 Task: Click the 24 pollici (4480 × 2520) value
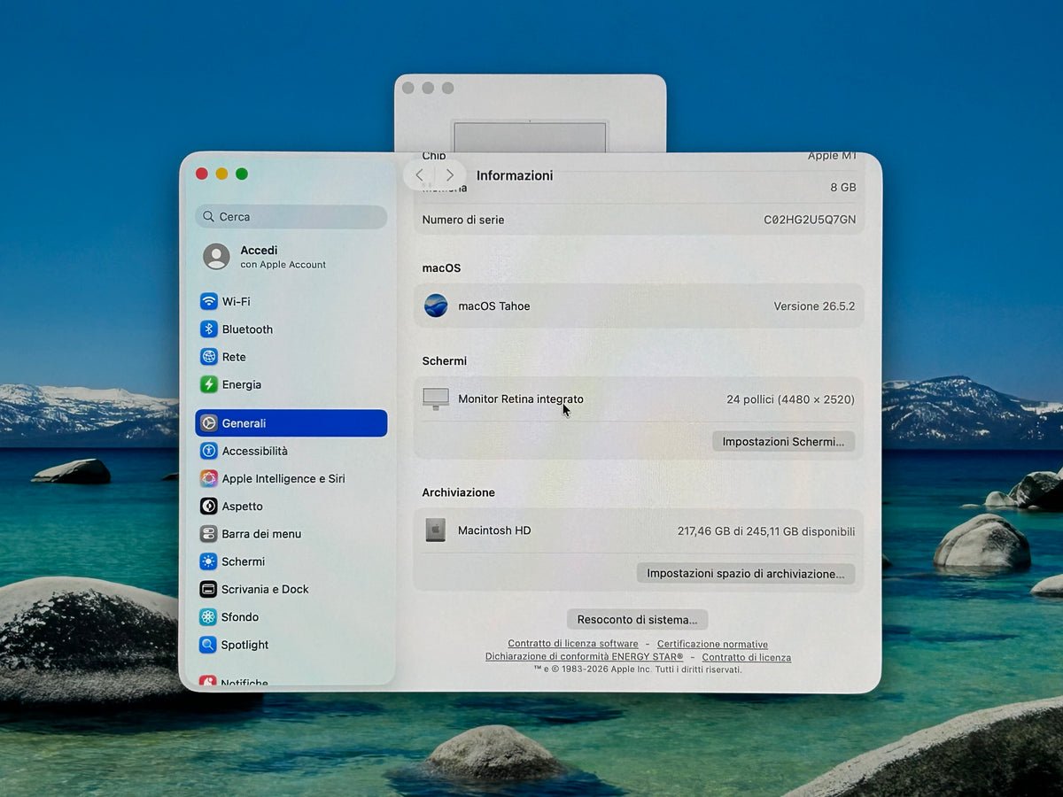pos(791,399)
